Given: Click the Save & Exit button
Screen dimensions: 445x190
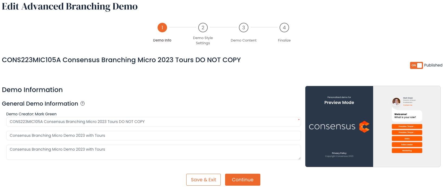Looking at the screenshot, I should point(203,180).
